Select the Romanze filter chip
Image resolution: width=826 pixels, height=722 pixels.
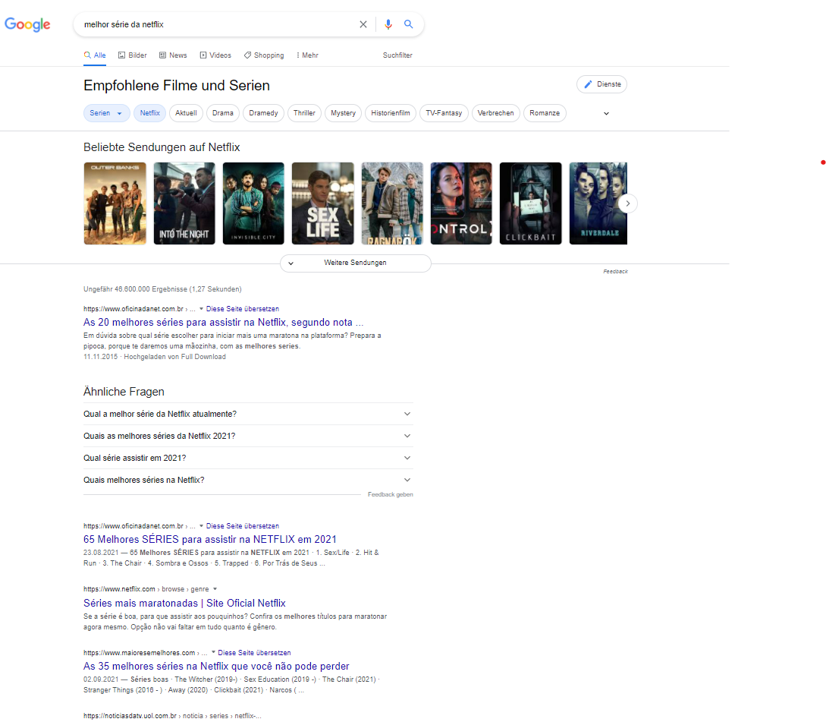click(x=545, y=113)
